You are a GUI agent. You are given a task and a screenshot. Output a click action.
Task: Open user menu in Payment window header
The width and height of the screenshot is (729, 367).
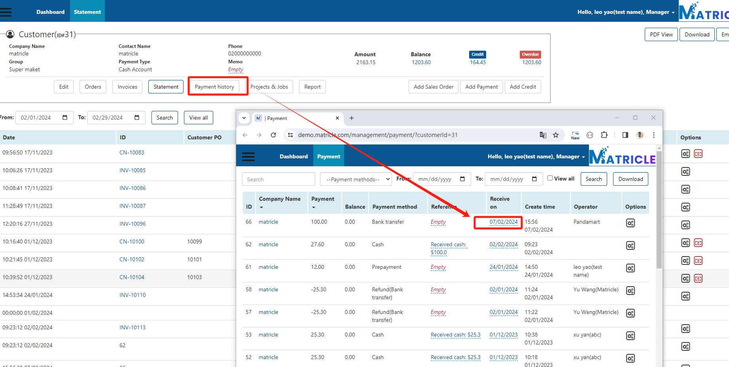point(536,157)
